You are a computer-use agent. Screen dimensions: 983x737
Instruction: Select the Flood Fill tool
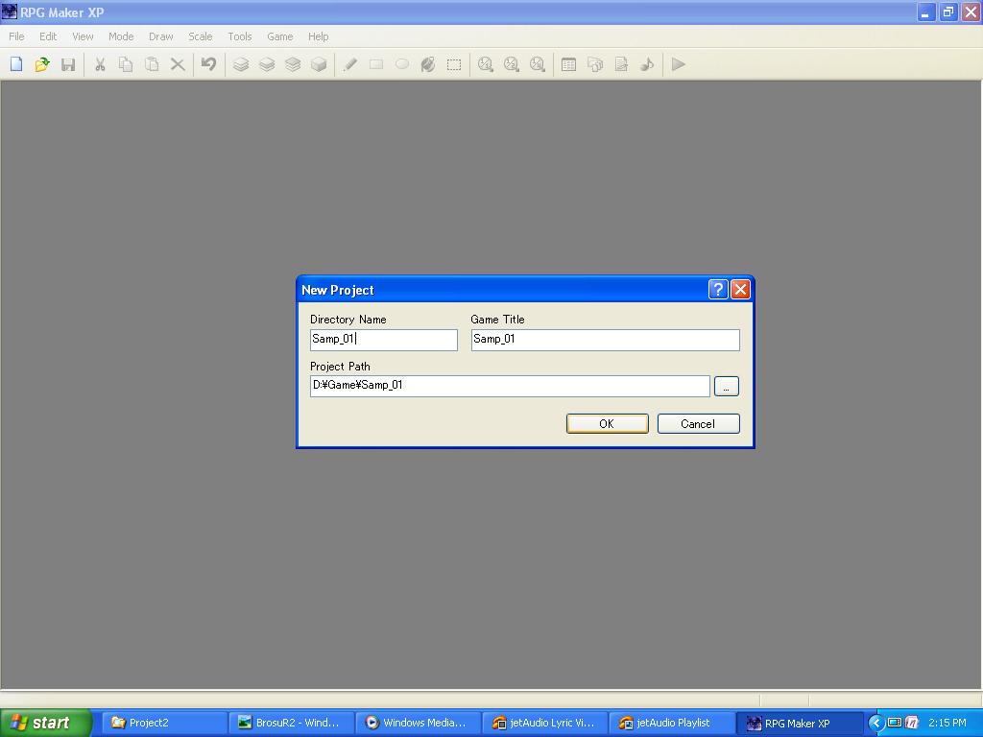(428, 64)
